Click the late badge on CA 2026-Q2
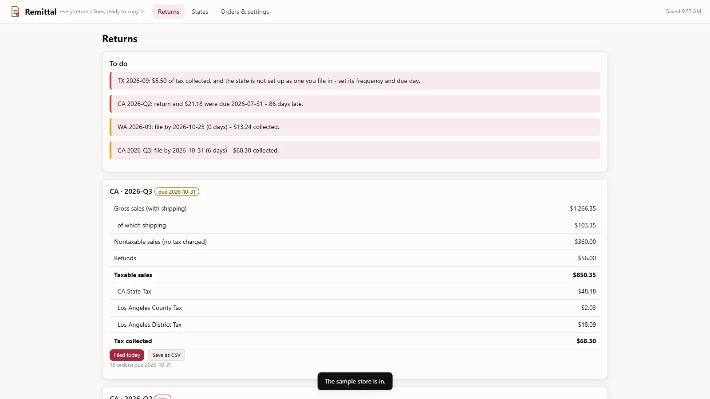 click(x=163, y=397)
